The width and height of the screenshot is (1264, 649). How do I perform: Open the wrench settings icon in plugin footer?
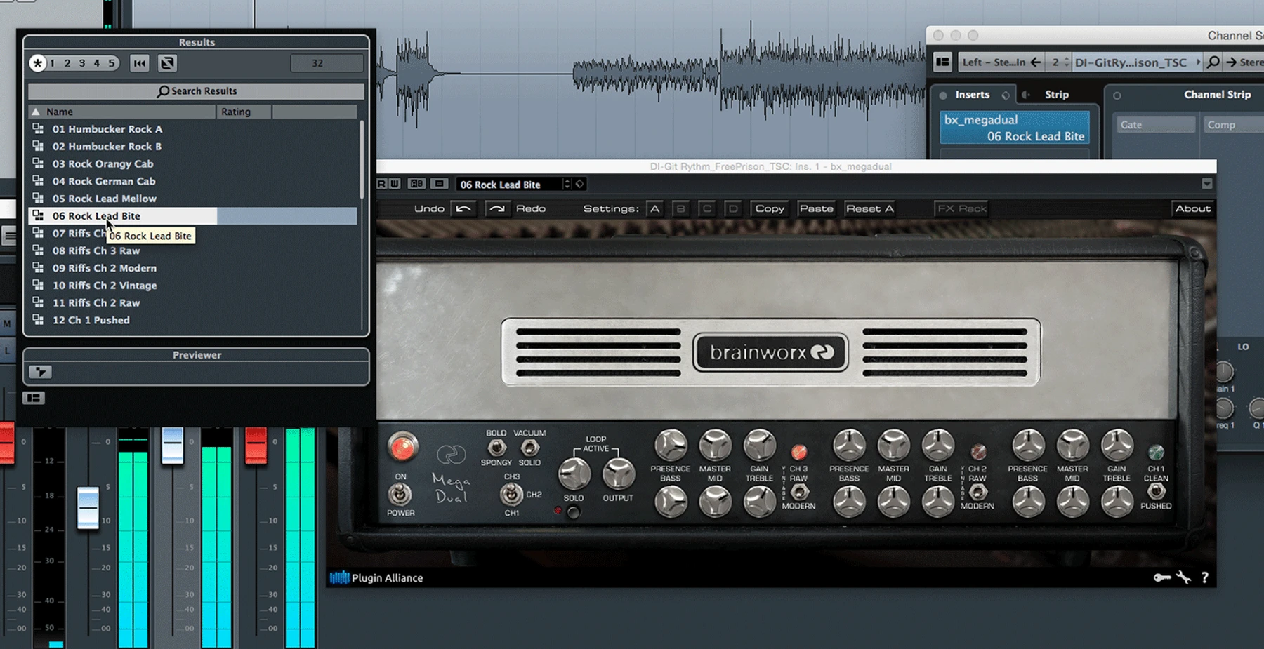1184,577
